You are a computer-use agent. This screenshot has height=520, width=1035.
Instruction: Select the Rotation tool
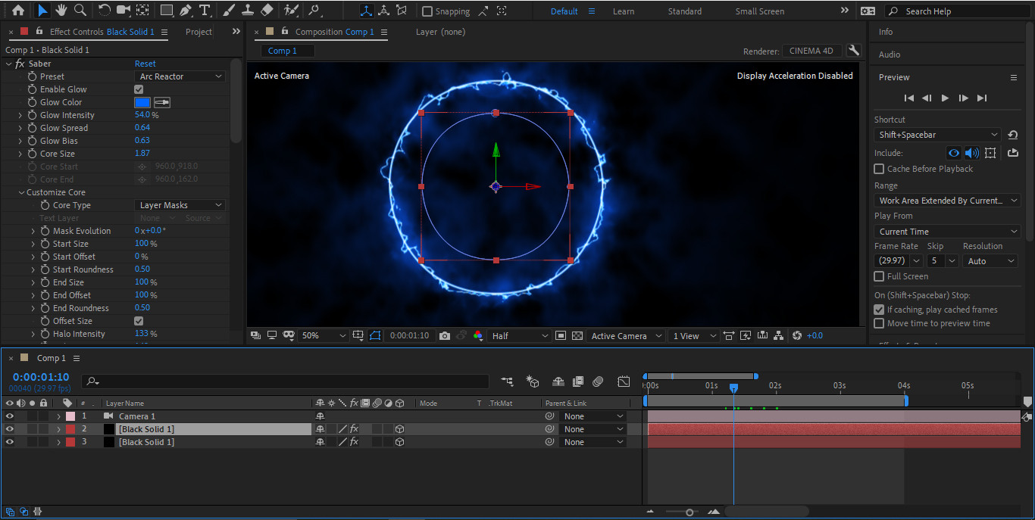[x=104, y=11]
